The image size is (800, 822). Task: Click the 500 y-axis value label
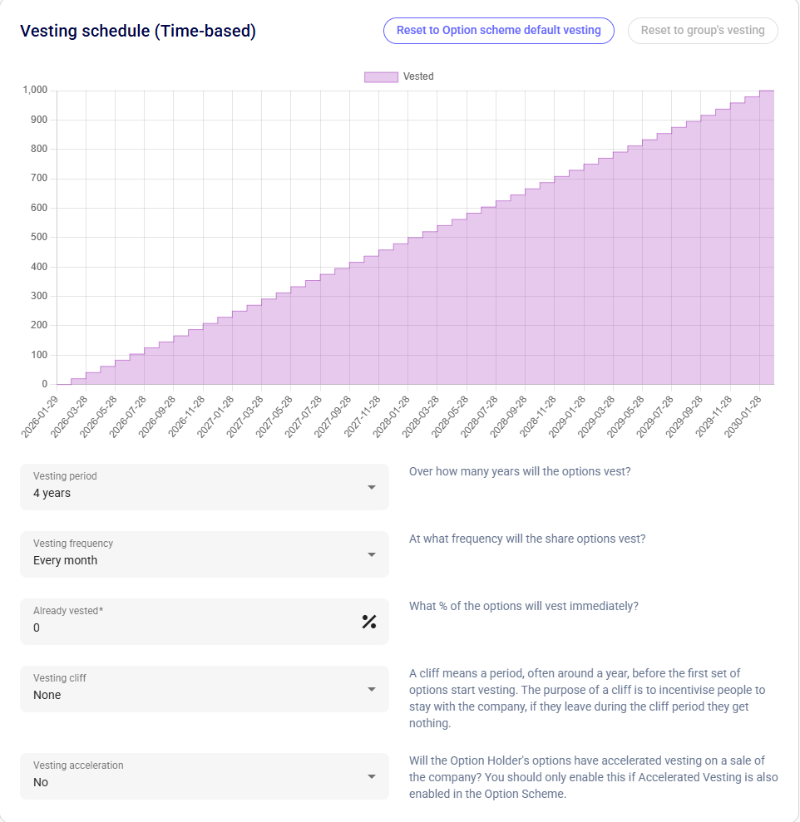coord(39,238)
